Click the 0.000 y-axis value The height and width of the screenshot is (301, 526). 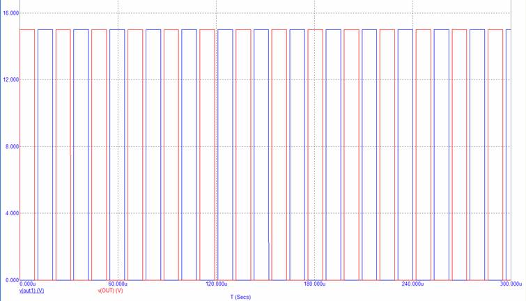tap(13, 280)
